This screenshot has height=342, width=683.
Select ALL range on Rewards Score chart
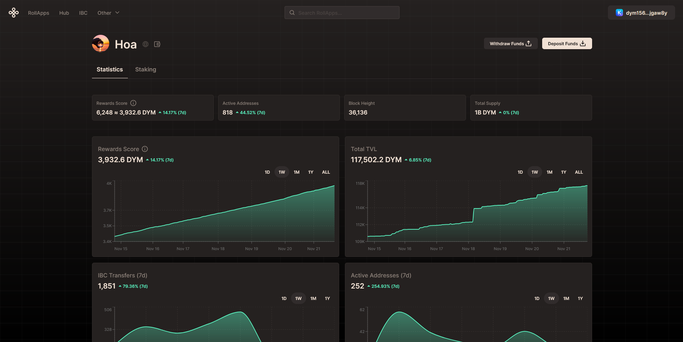pyautogui.click(x=326, y=172)
